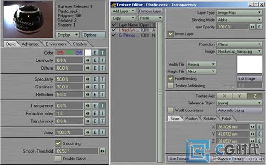Image resolution: width=266 pixels, height=165 pixels.
Task: Click Luminosity mini-slider arrows
Action: pyautogui.click(x=88, y=60)
